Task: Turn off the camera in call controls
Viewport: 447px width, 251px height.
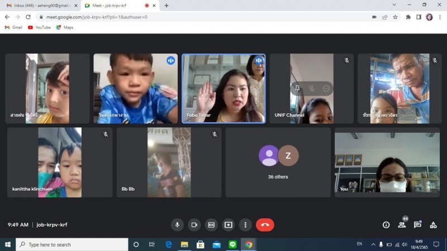Action: [x=194, y=225]
